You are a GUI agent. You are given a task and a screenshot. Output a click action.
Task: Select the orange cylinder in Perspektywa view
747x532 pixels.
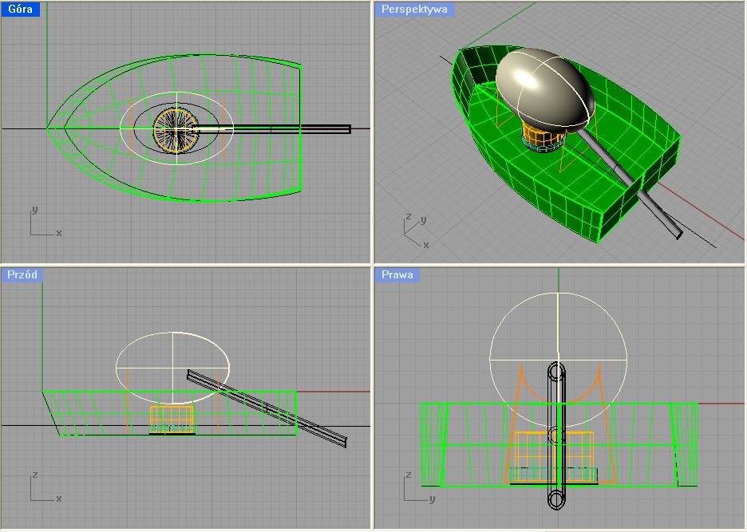point(543,135)
